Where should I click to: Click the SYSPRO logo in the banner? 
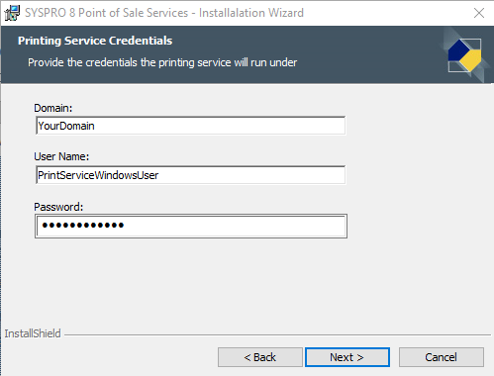(464, 55)
